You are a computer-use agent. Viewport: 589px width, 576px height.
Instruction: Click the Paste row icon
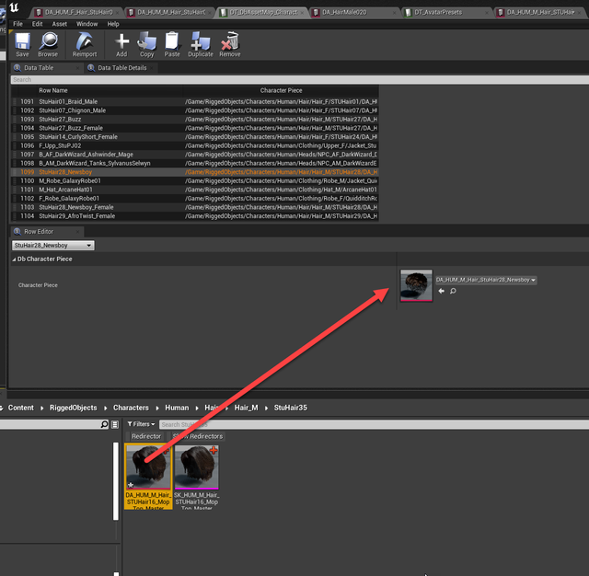click(x=172, y=44)
